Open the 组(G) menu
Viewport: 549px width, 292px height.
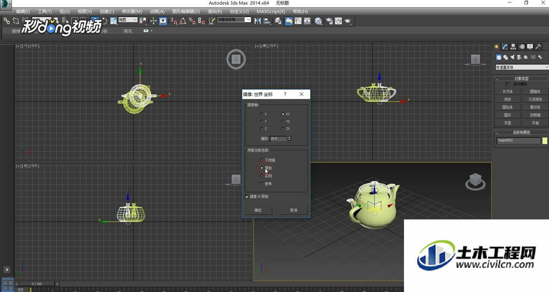(64, 11)
